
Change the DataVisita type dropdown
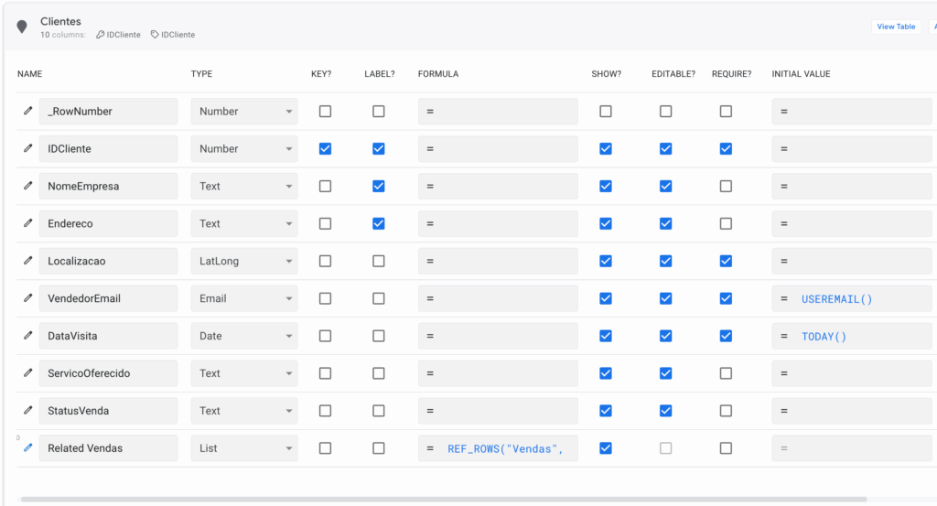click(244, 336)
